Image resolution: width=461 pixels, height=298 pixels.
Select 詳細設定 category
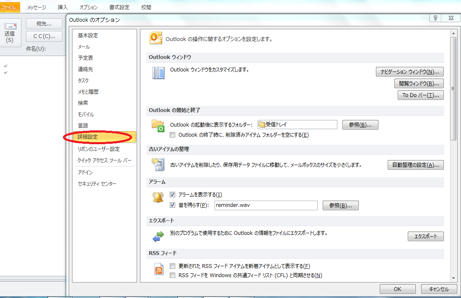[x=104, y=137]
